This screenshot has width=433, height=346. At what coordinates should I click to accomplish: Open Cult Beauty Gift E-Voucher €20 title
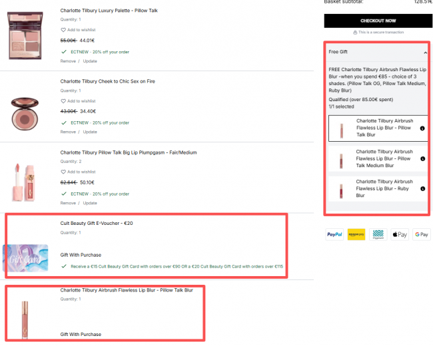pos(97,223)
